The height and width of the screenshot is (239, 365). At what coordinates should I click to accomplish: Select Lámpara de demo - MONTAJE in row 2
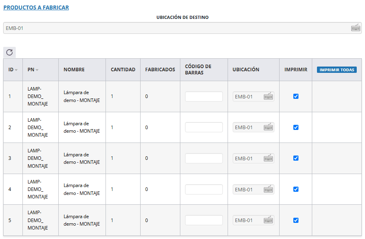[82, 127]
